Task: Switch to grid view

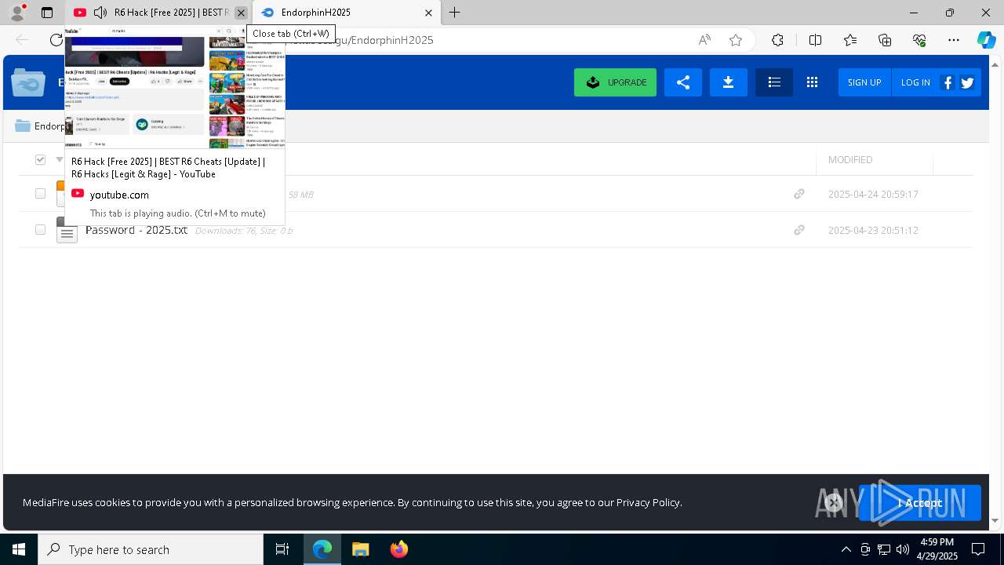Action: tap(812, 82)
